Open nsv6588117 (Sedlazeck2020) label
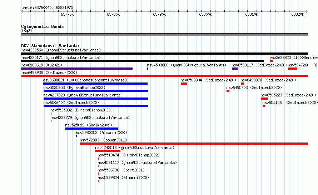Image resolution: width=318 pixels, height=195 pixels. 260,65
